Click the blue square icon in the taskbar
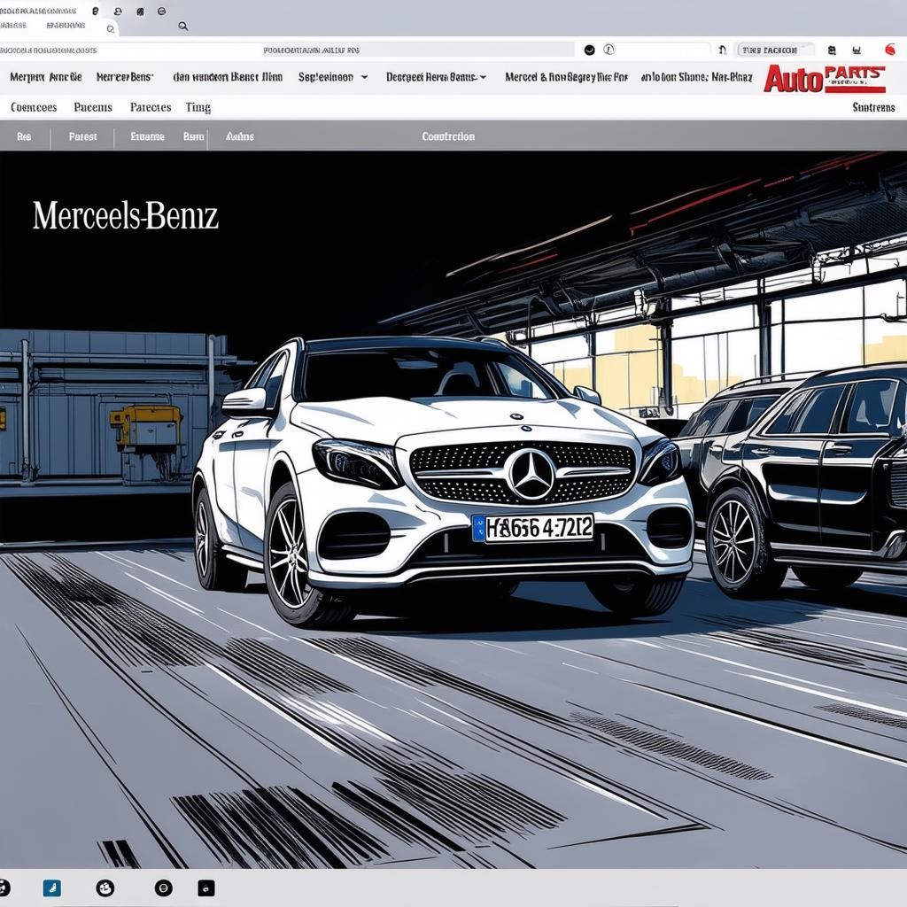This screenshot has width=907, height=907. pyautogui.click(x=52, y=888)
